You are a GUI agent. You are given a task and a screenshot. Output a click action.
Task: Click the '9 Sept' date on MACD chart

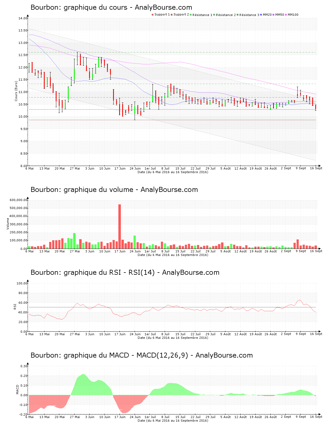[301, 417]
